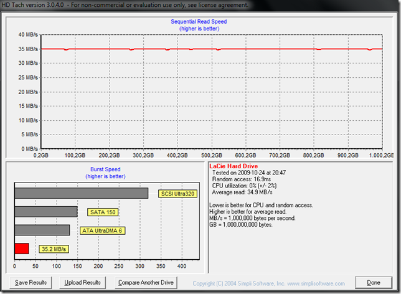
Task: Click the gray ATA UltraDMA 6 bar
Action: coord(42,230)
